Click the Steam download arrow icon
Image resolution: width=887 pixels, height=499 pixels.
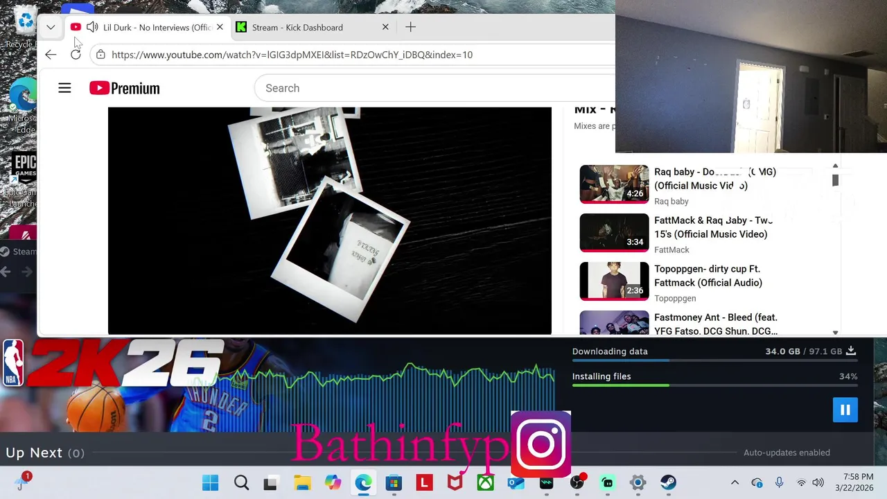coord(852,351)
